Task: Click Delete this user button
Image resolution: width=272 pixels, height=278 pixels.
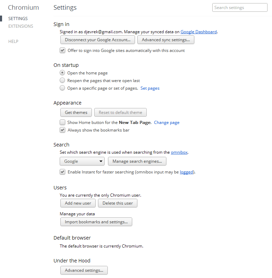Action: point(118,203)
